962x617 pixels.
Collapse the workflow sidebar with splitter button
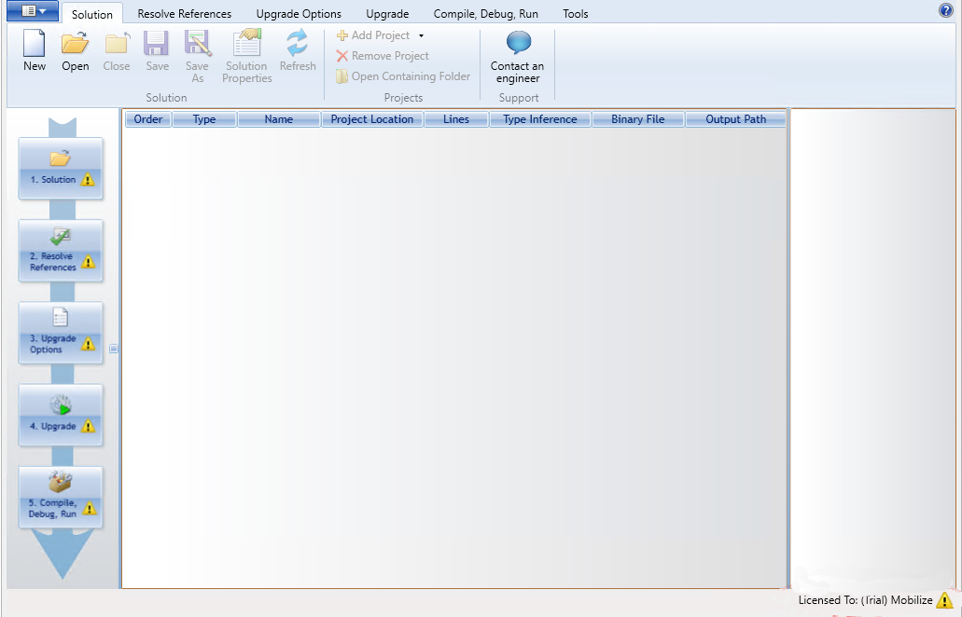point(114,349)
